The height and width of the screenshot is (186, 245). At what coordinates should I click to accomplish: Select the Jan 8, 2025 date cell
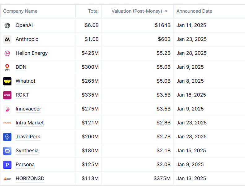pos(209,81)
